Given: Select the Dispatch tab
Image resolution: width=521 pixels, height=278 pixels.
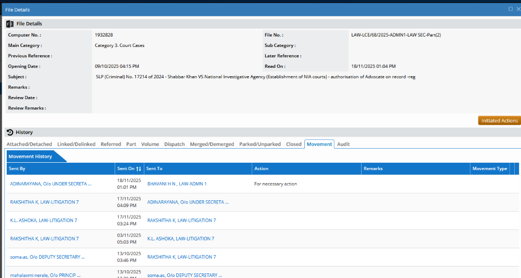Looking at the screenshot, I should (174, 144).
